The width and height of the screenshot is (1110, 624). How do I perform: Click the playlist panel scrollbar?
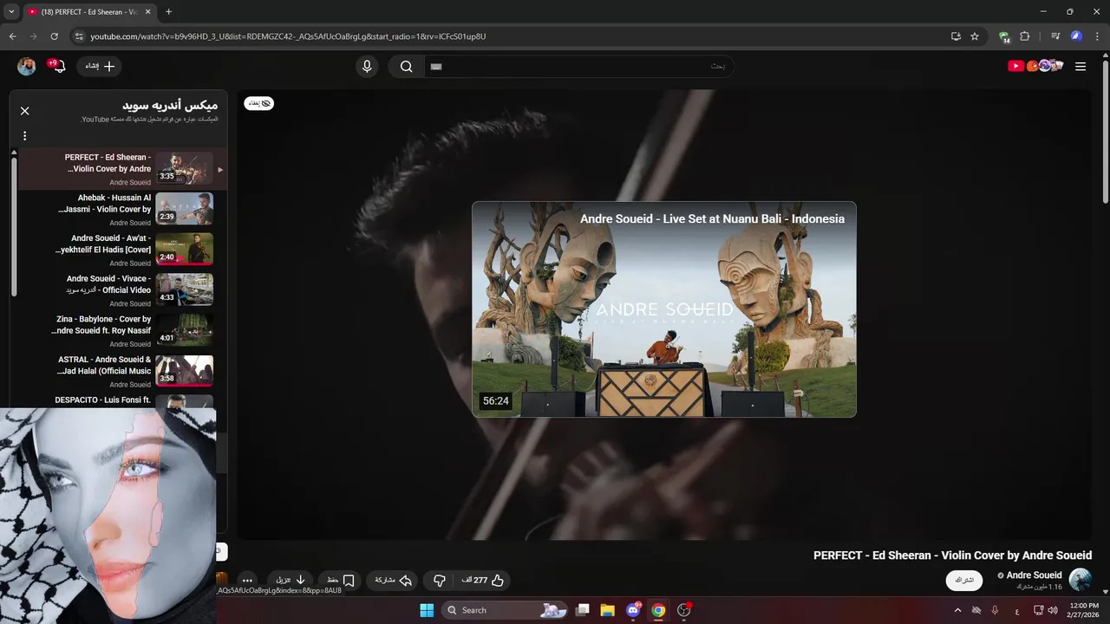pos(14,225)
